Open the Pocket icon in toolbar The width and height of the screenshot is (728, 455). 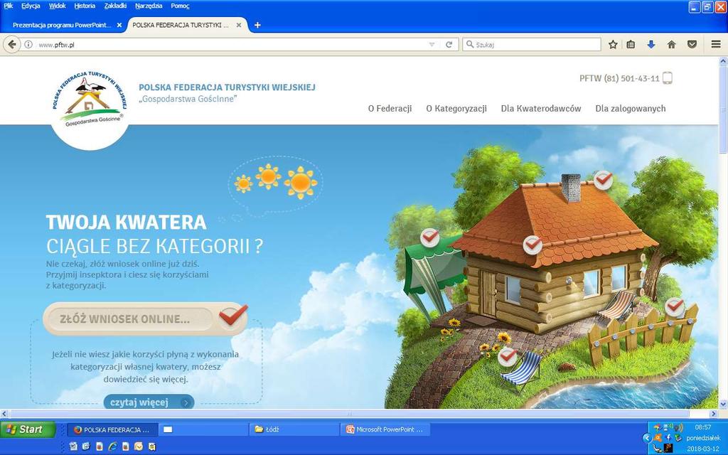[692, 45]
